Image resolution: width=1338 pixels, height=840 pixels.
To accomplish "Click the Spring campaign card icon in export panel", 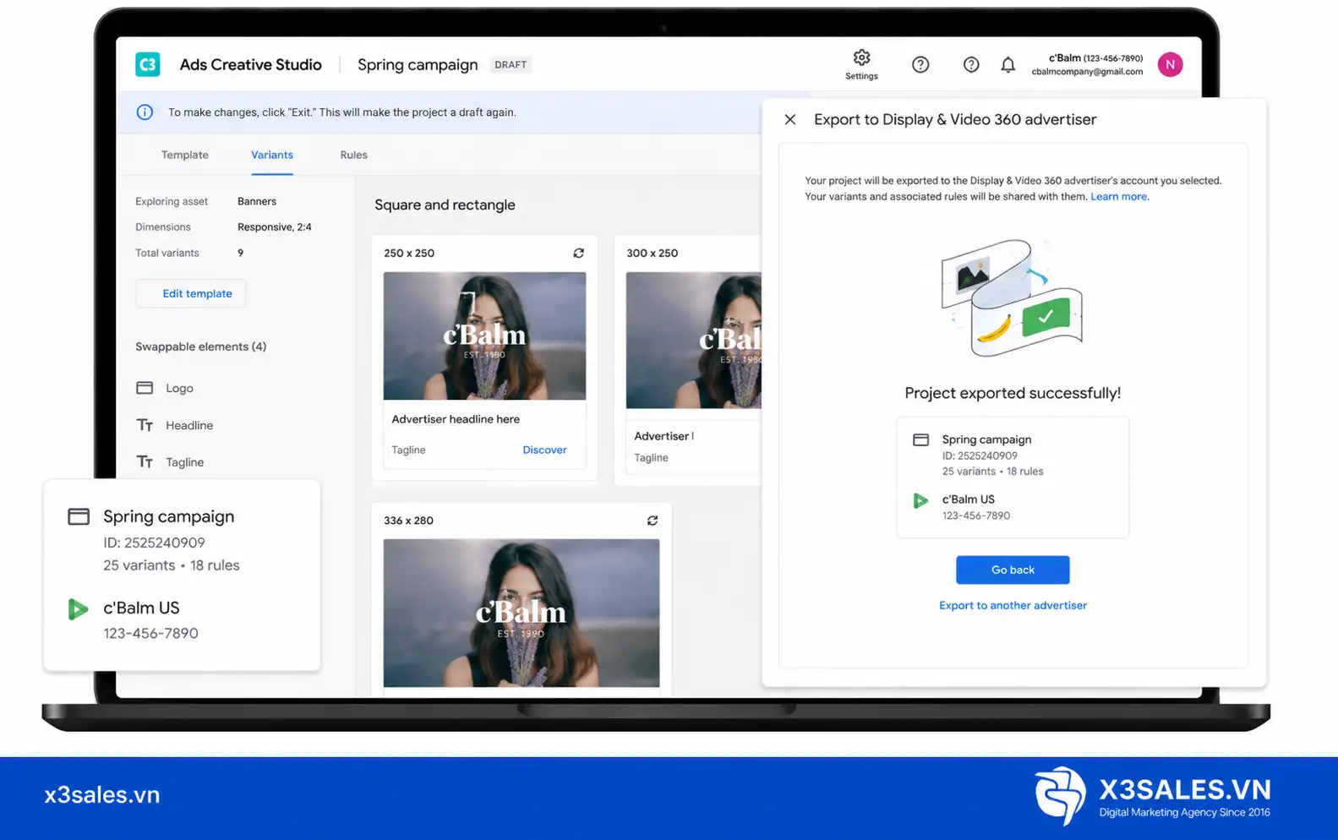I will click(x=920, y=440).
